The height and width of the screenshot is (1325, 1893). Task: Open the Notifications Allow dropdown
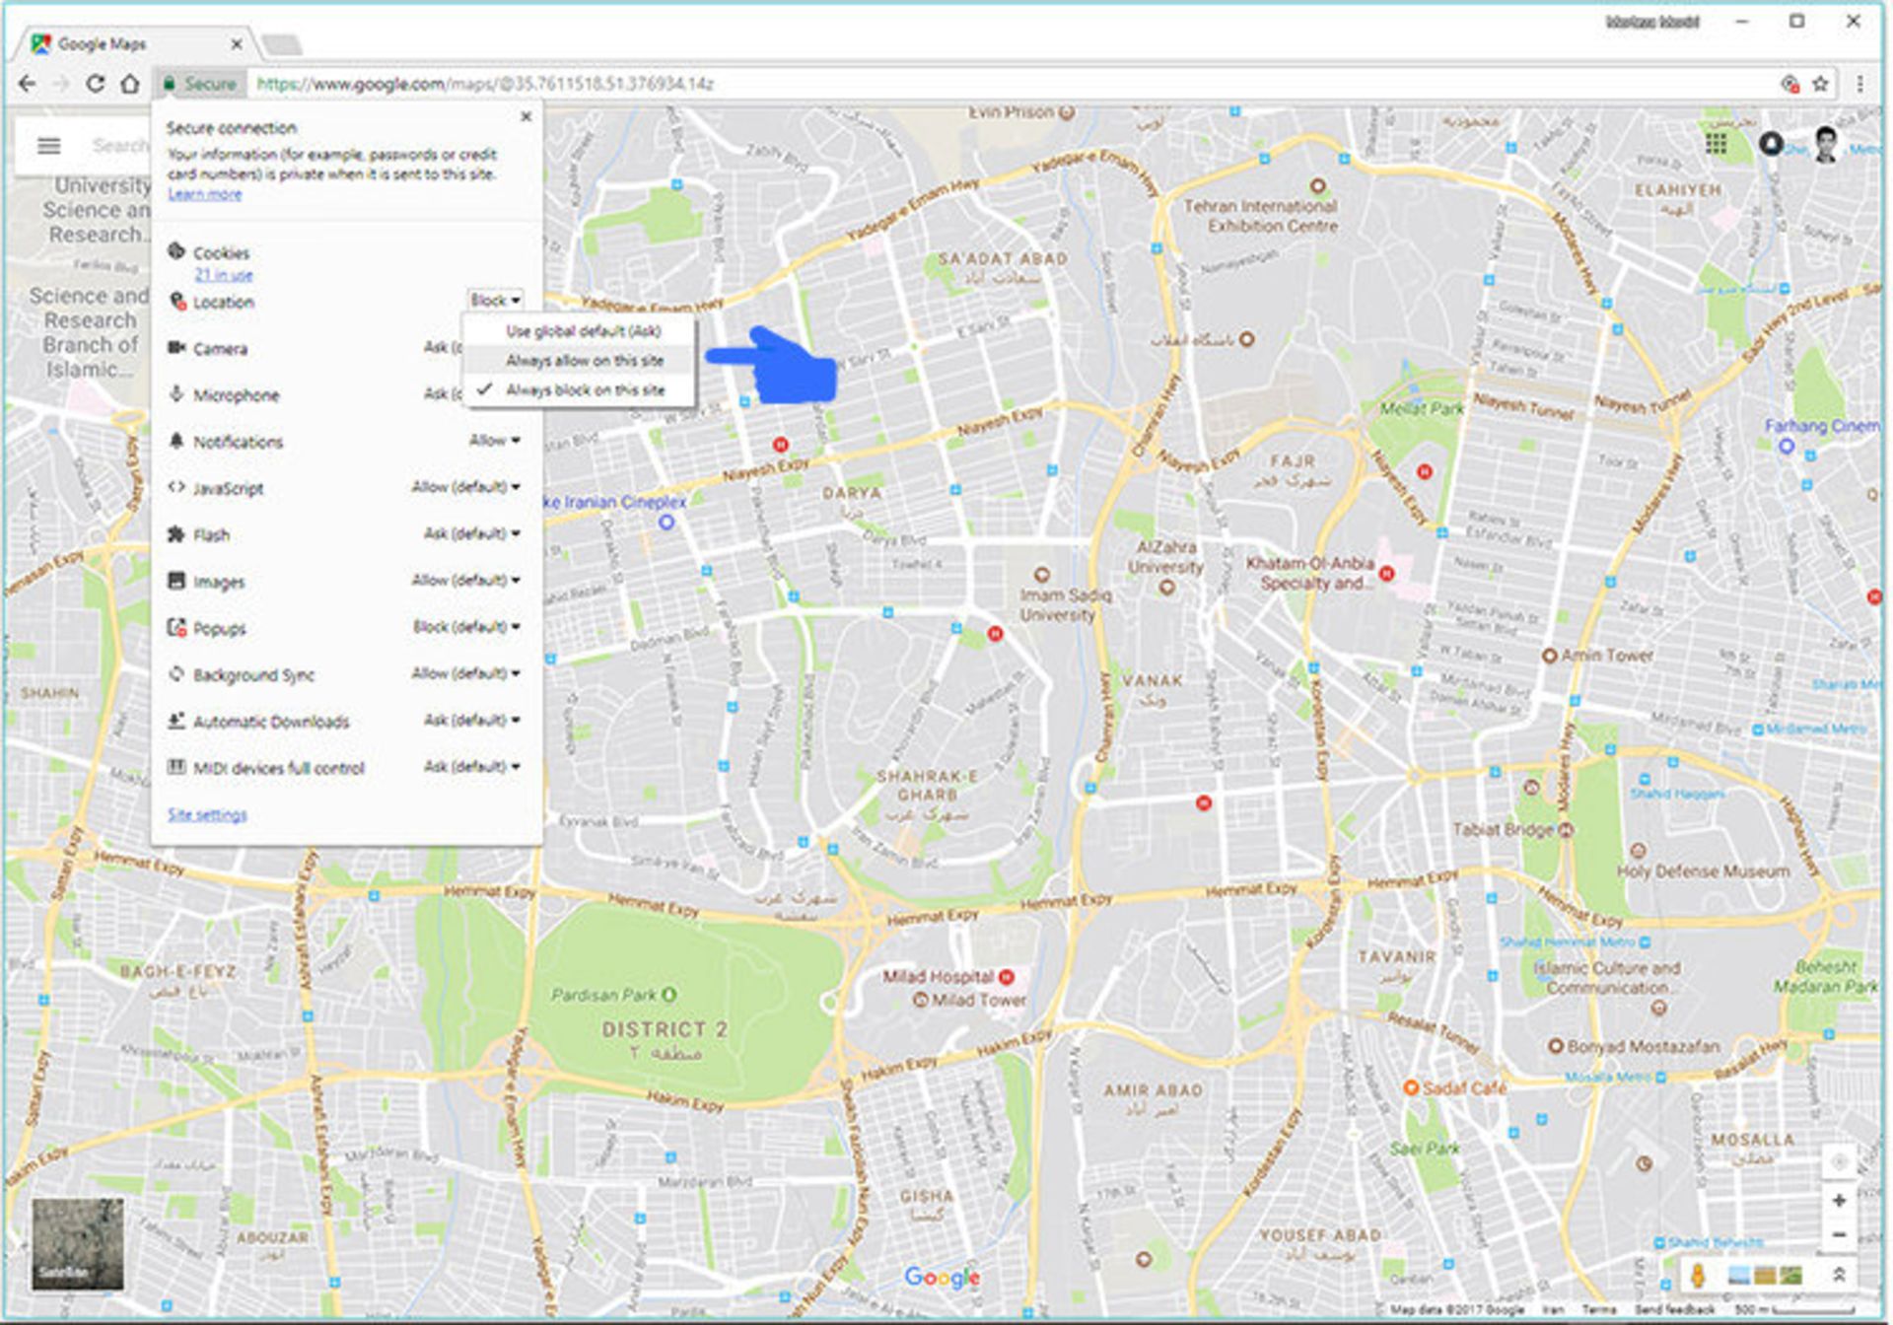click(x=494, y=441)
